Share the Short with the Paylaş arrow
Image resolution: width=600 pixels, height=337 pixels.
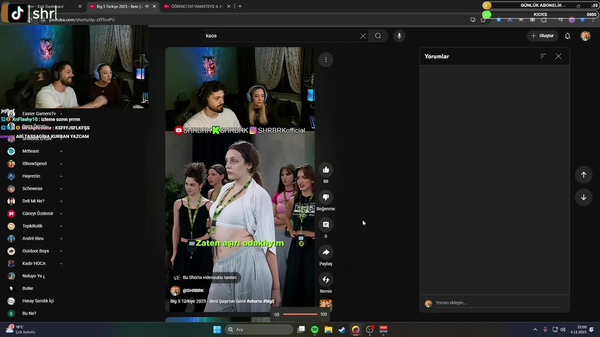click(x=326, y=252)
